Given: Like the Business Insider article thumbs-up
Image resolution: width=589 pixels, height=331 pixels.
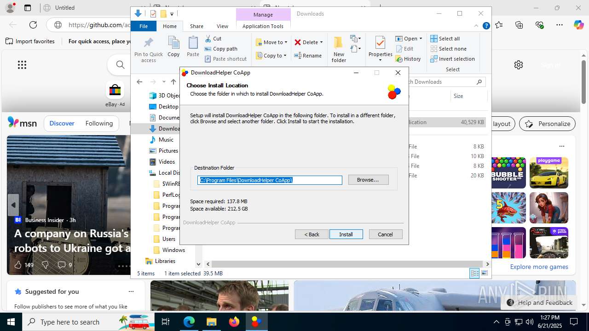Looking at the screenshot, I should tap(18, 265).
